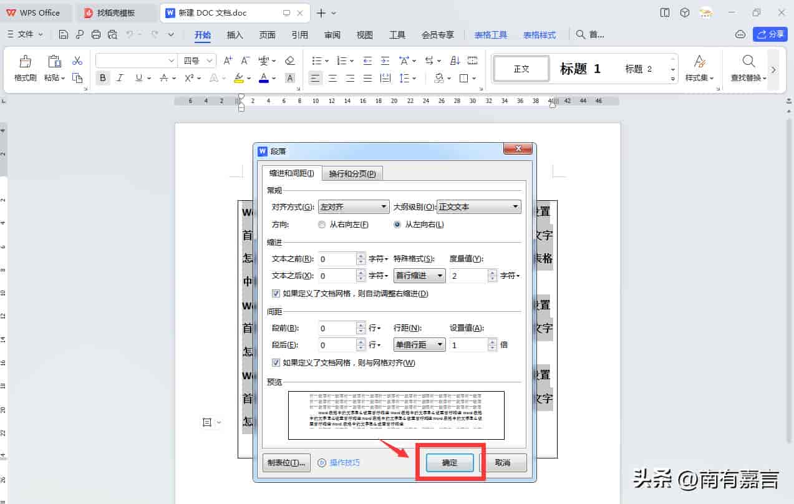This screenshot has height=504, width=794.
Task: Click the Save icon in the quick access bar
Action: pos(64,34)
